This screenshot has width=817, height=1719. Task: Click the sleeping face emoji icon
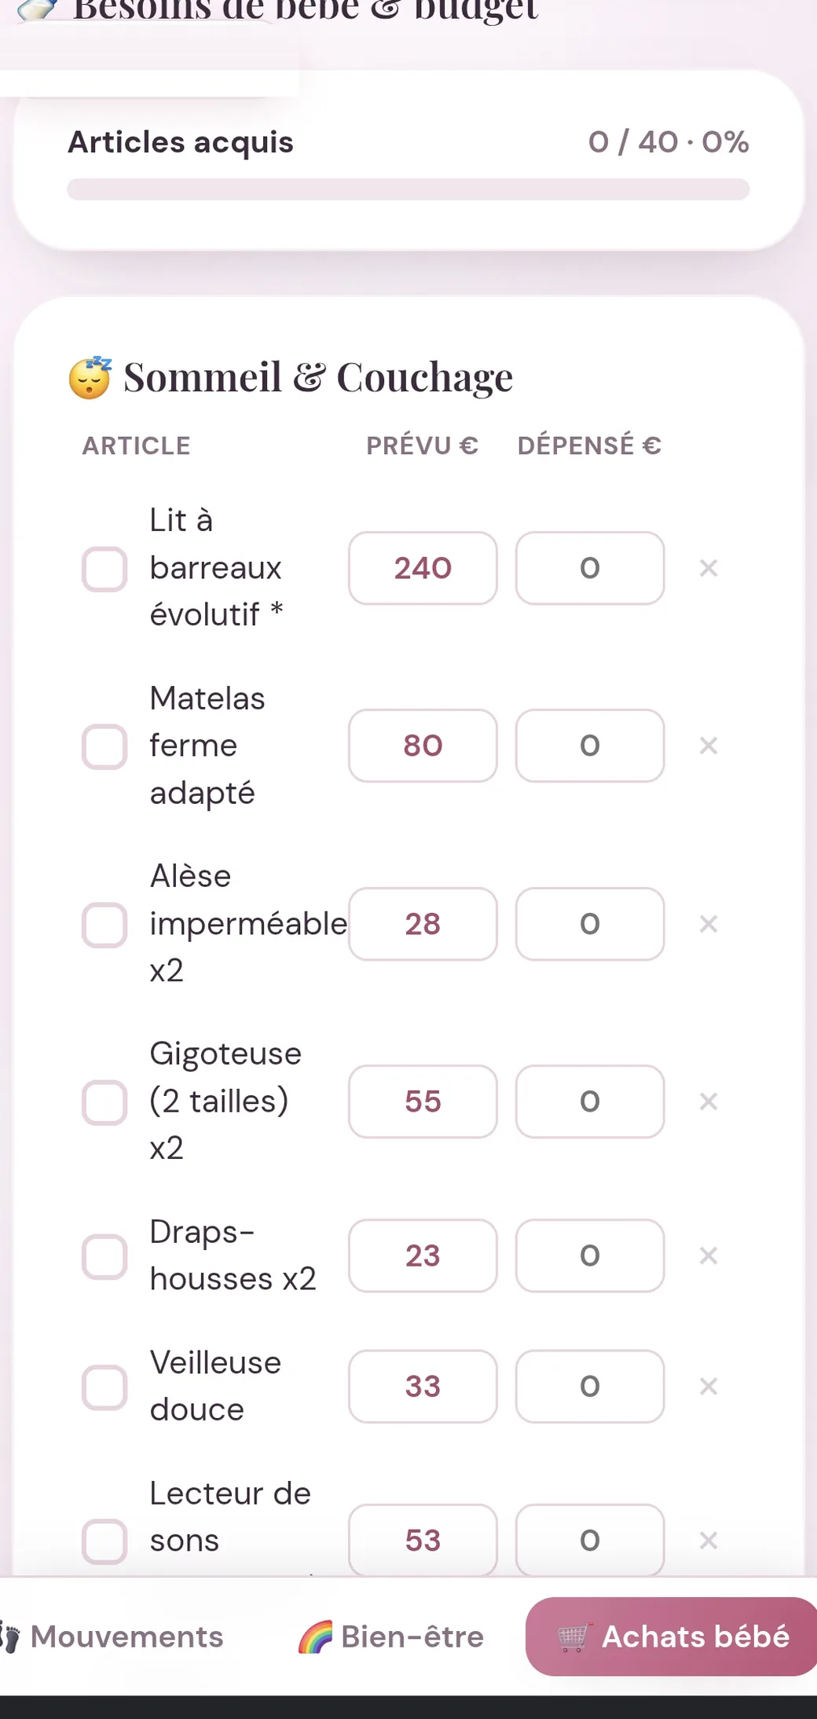(x=90, y=378)
